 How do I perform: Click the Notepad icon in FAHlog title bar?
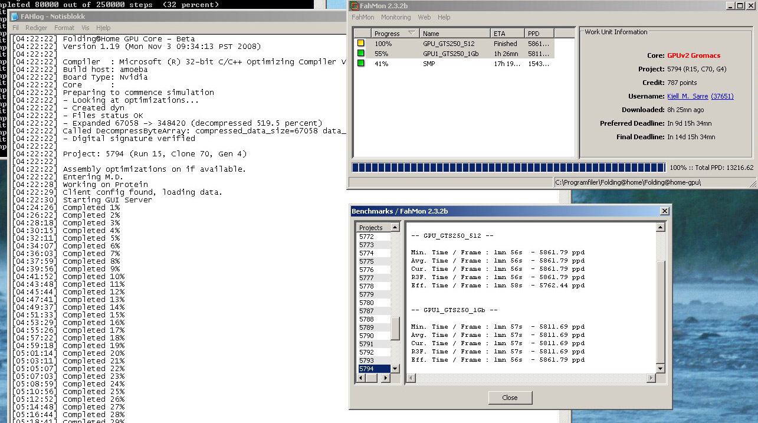pos(15,17)
